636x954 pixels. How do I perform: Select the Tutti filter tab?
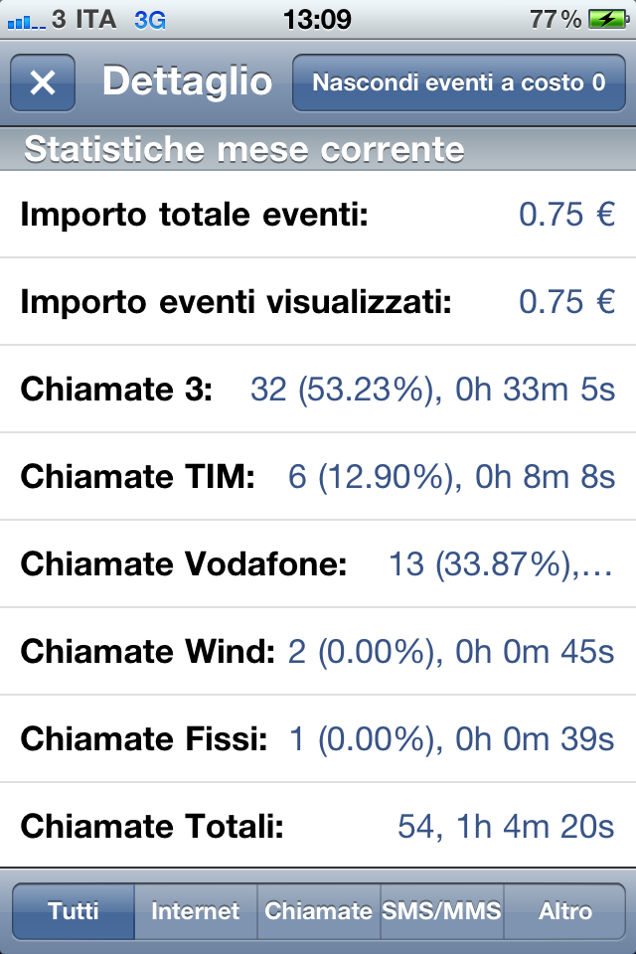pos(73,911)
